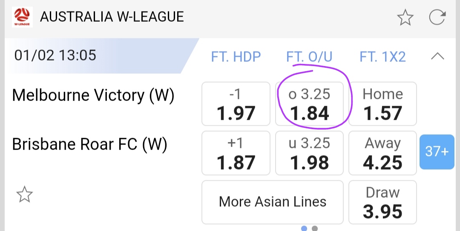This screenshot has width=460, height=231.
Task: Tap the 01/02 13:05 match time
Action: click(55, 55)
